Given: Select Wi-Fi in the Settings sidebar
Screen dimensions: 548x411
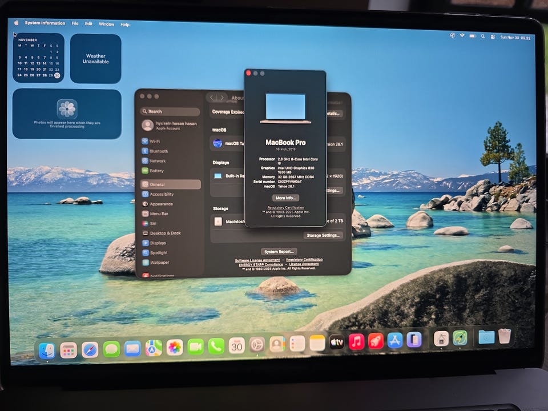Looking at the screenshot, I should [x=170, y=141].
